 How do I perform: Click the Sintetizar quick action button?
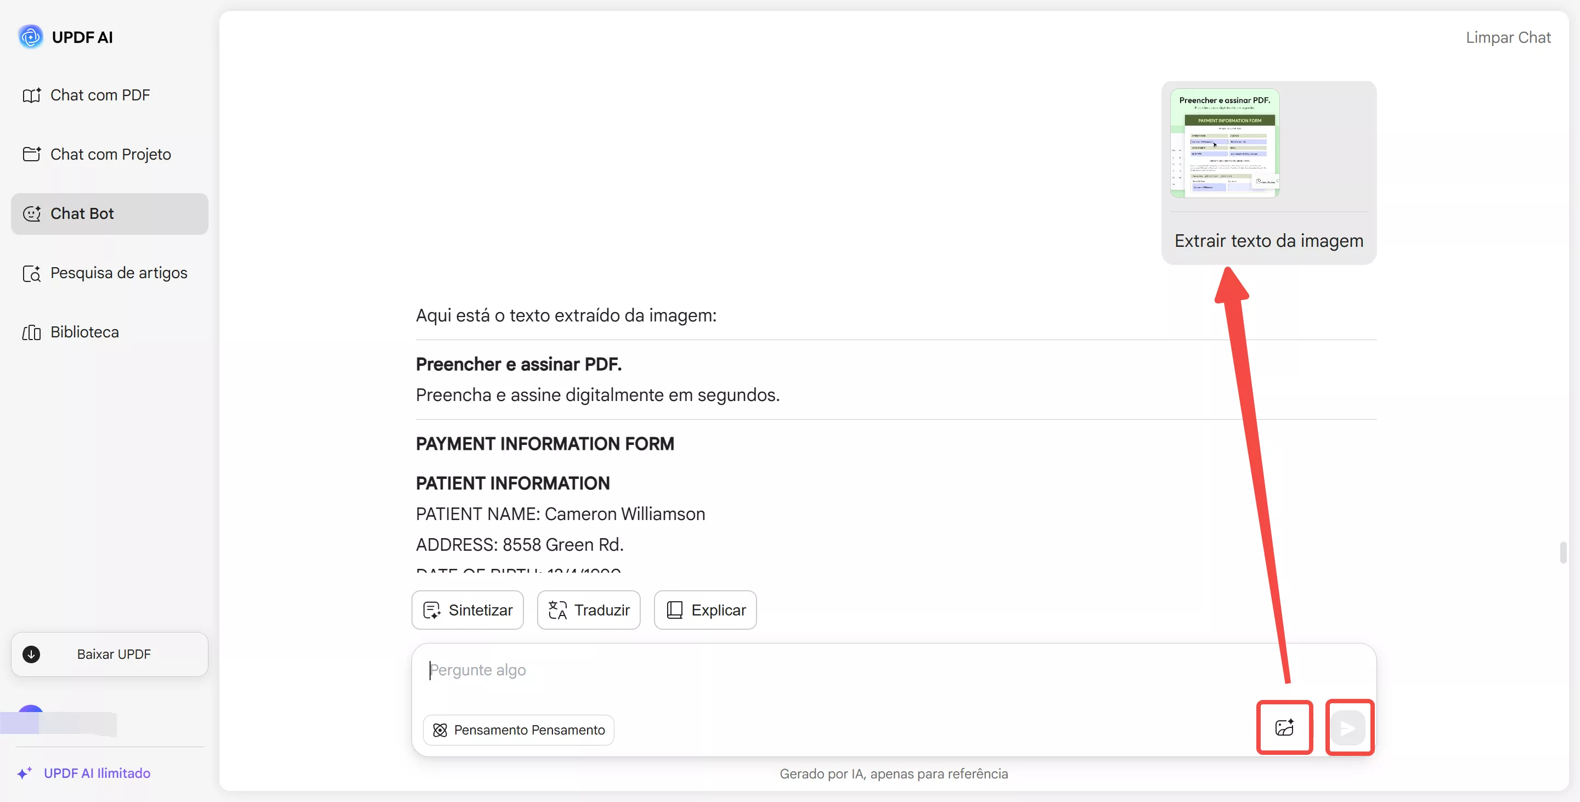[x=467, y=610]
